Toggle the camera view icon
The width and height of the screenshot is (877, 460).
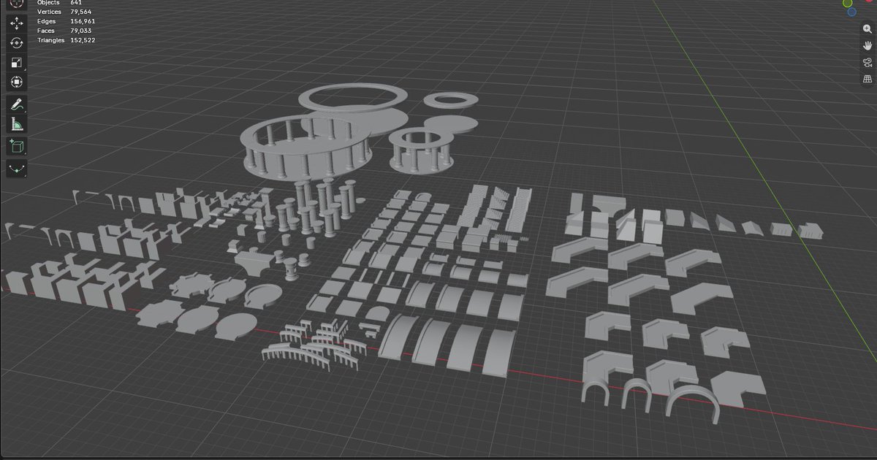pos(867,62)
